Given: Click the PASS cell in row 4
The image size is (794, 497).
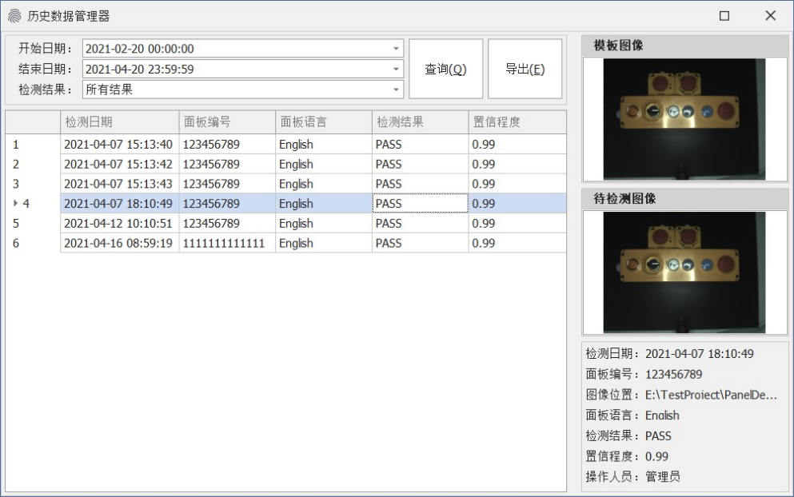Looking at the screenshot, I should click(419, 204).
